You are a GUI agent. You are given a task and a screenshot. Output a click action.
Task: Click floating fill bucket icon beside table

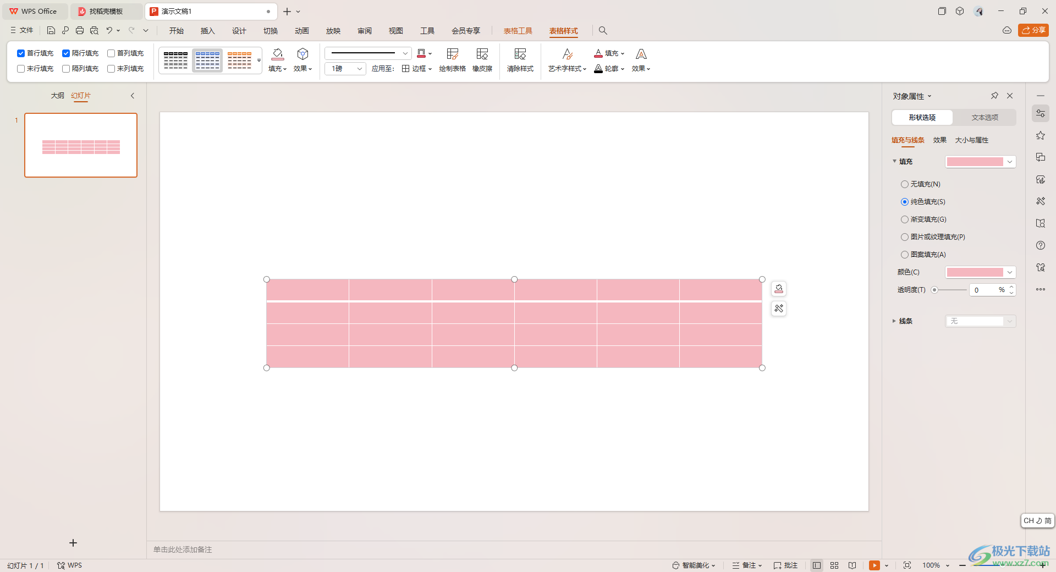point(779,289)
